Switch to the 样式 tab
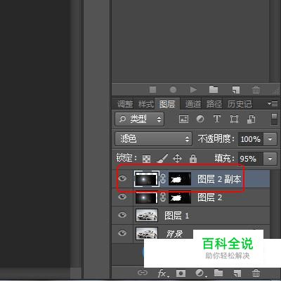Viewport: 281px width, 281px height. (146, 104)
